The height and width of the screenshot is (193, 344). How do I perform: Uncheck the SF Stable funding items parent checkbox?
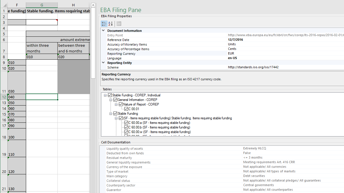[x=121, y=118]
